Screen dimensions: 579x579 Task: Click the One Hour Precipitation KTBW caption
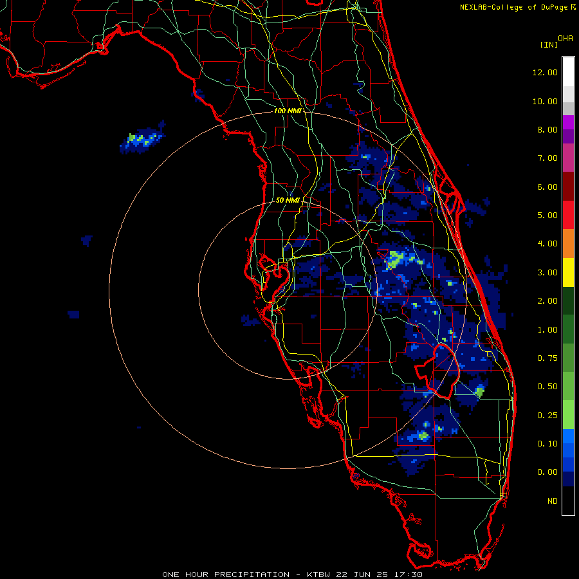point(292,574)
